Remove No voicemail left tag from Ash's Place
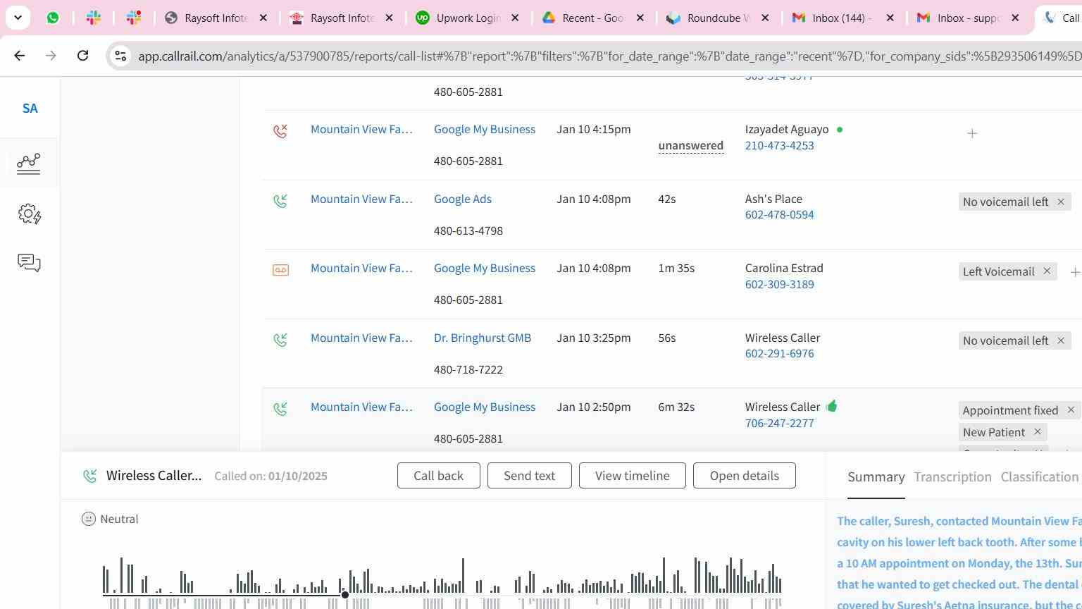 (1060, 202)
